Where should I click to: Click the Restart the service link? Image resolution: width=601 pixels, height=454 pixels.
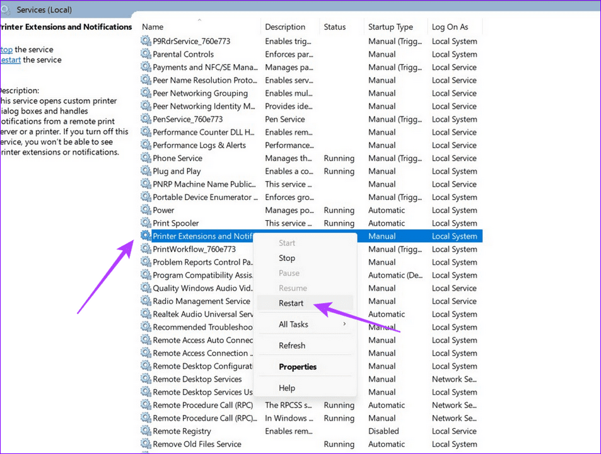10,60
